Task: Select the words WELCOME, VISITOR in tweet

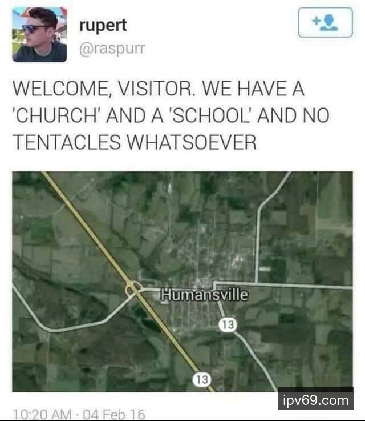Action: (103, 89)
